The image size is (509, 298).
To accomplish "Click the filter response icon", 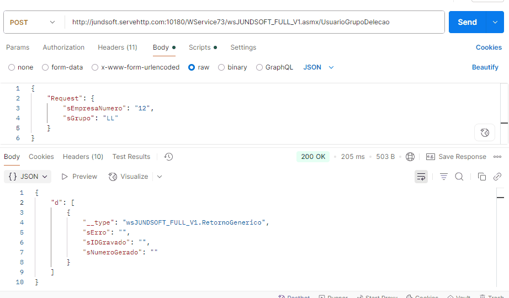I will [443, 177].
